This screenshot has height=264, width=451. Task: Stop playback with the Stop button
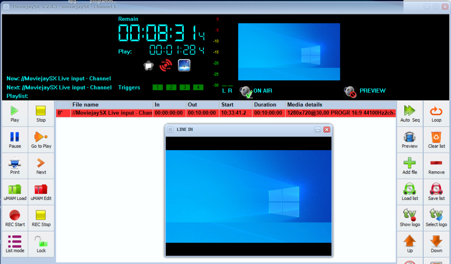click(x=41, y=114)
